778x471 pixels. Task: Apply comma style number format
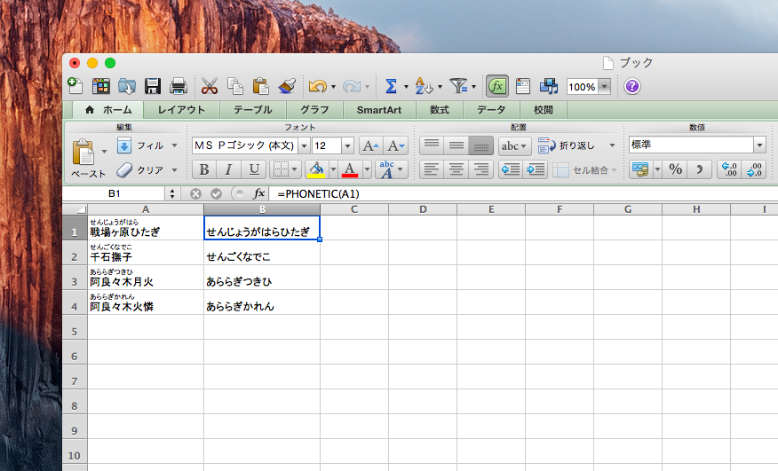point(700,170)
